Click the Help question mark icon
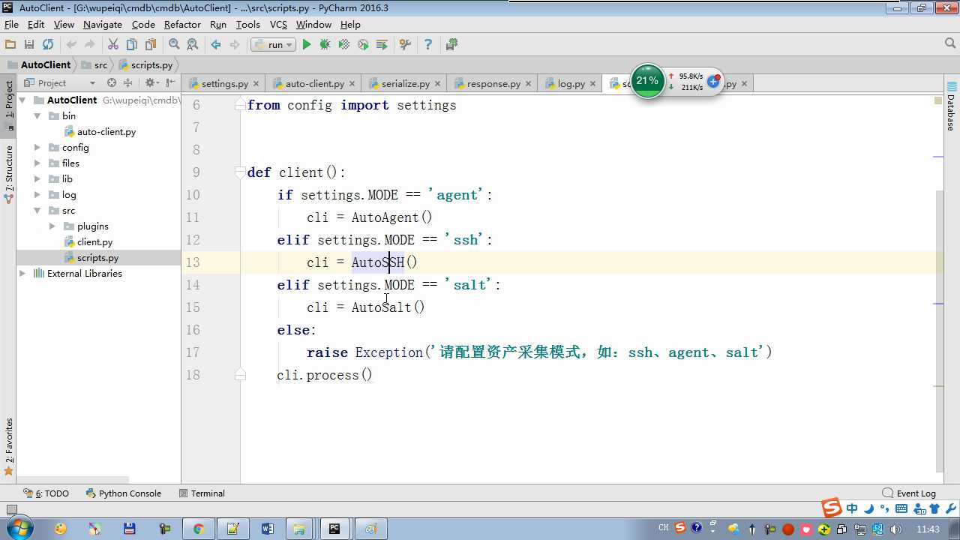 click(x=428, y=45)
